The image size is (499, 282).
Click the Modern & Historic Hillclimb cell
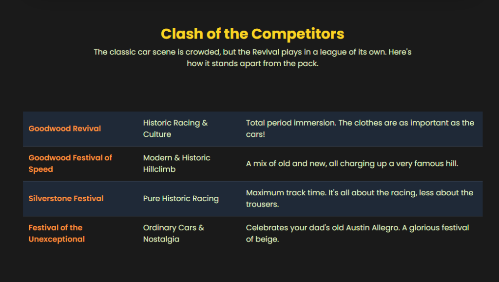point(176,164)
